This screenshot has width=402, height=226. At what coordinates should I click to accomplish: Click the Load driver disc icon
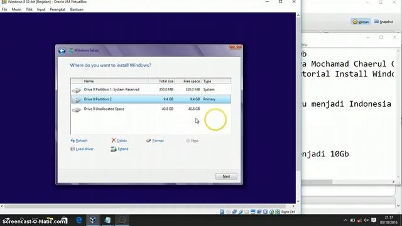point(73,149)
